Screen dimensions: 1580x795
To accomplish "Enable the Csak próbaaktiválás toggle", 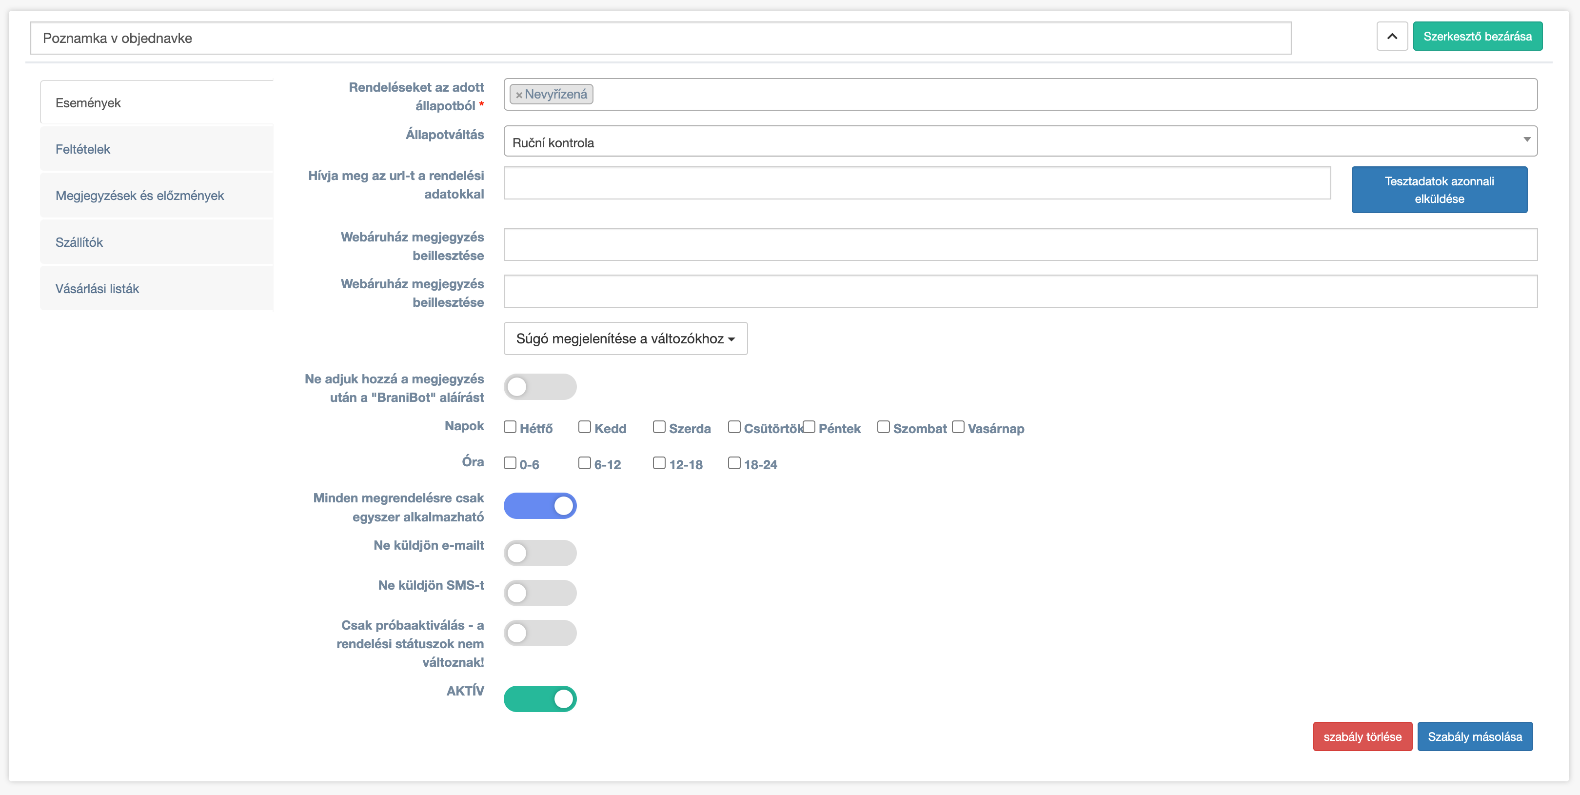I will [x=540, y=633].
